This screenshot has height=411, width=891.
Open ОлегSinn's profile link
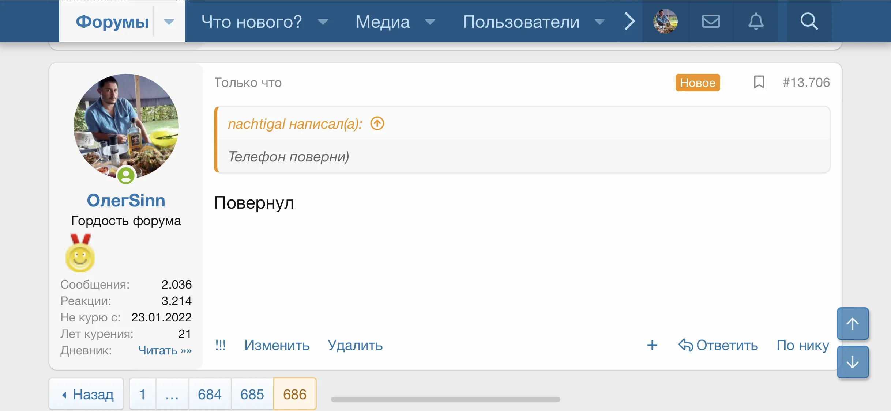tap(126, 200)
